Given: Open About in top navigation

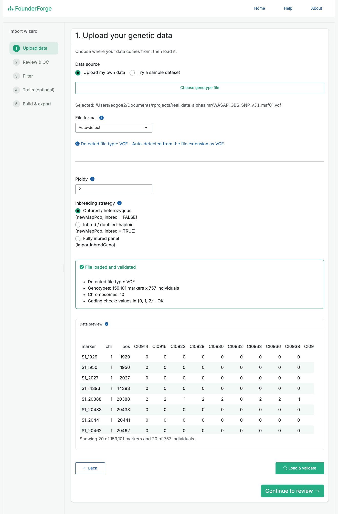Looking at the screenshot, I should click(316, 8).
